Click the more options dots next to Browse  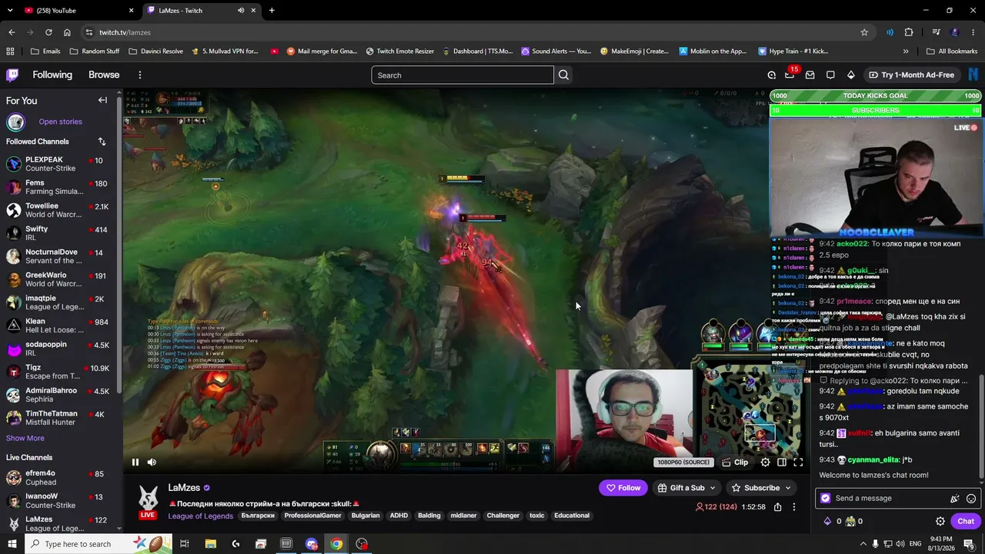pos(140,75)
